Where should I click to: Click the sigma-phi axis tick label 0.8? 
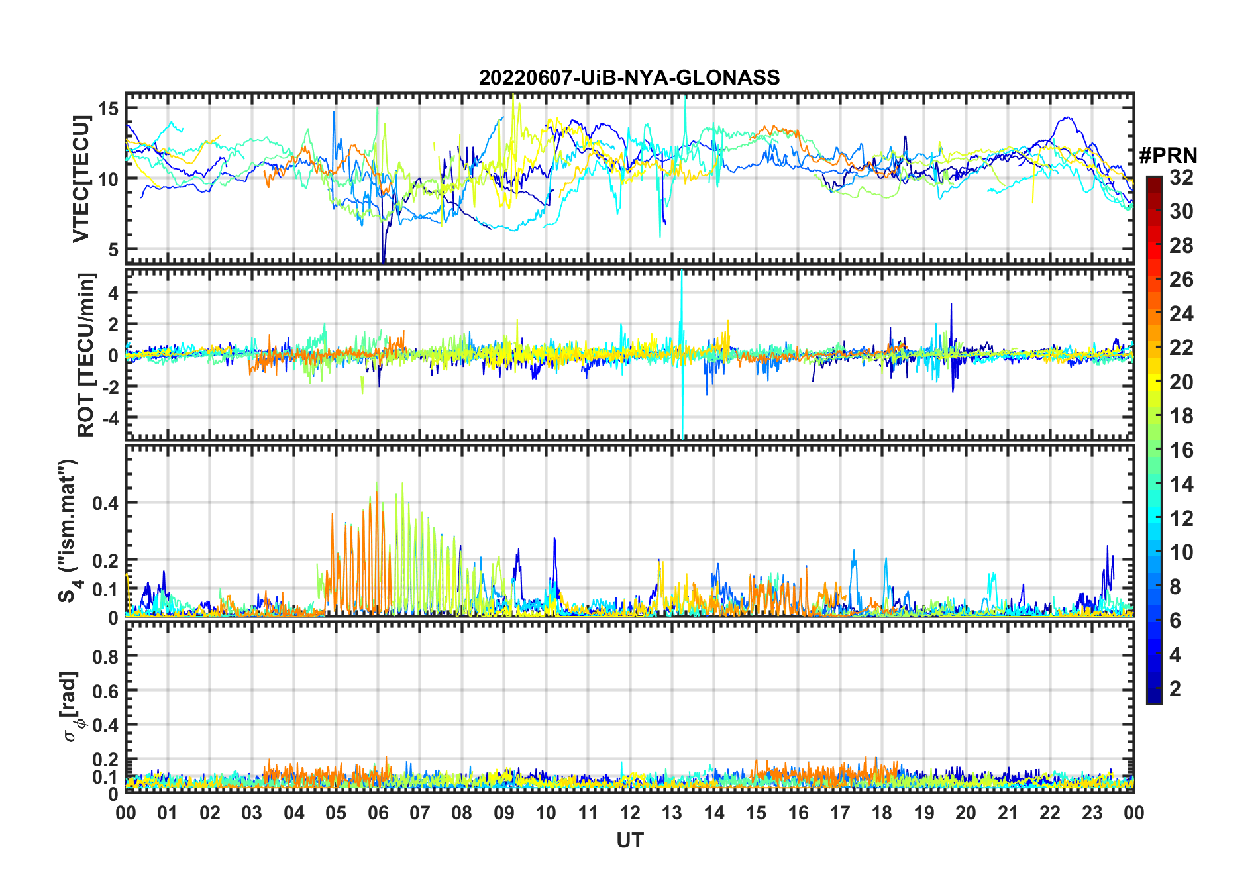coord(105,656)
